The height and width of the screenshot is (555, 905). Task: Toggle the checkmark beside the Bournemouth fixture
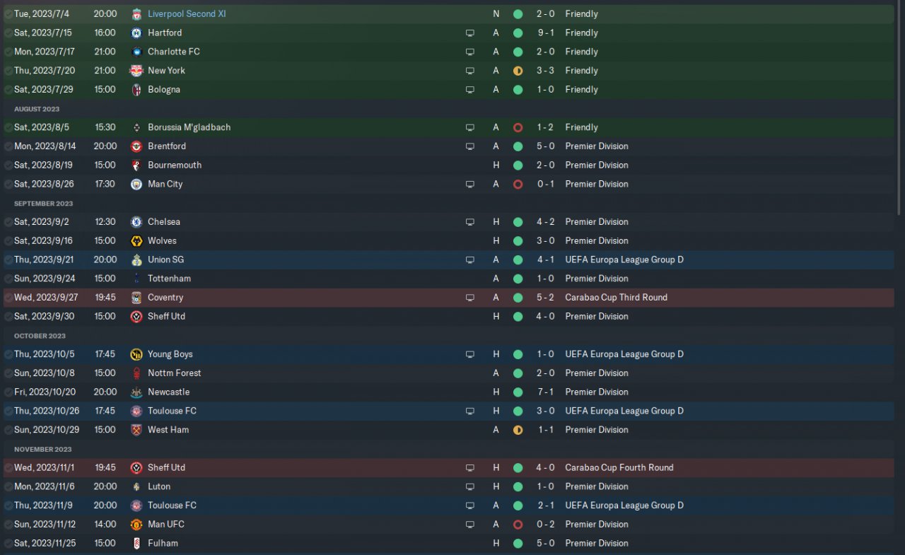(8, 165)
